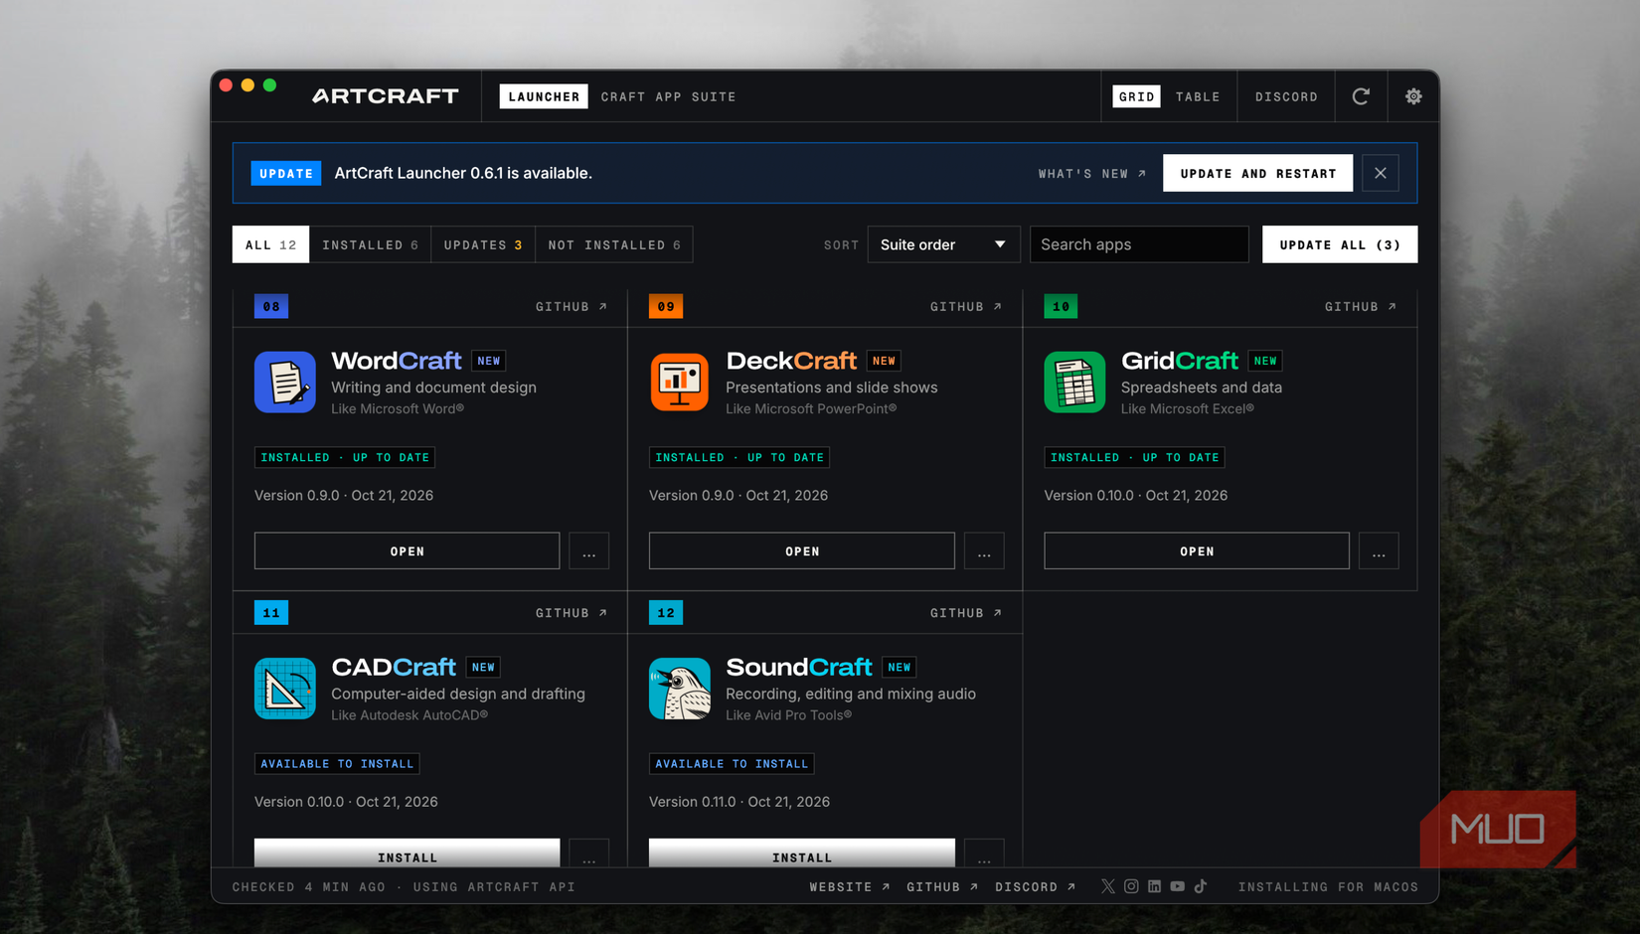Open the Discord link in top bar
This screenshot has height=934, width=1640.
[x=1286, y=96]
